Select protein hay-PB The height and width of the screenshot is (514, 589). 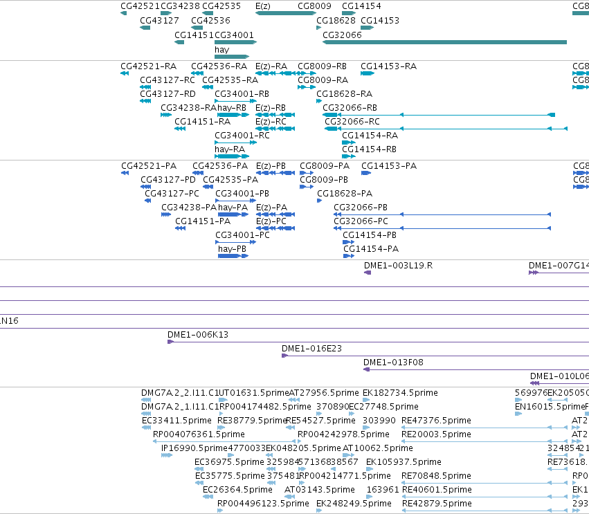[232, 249]
